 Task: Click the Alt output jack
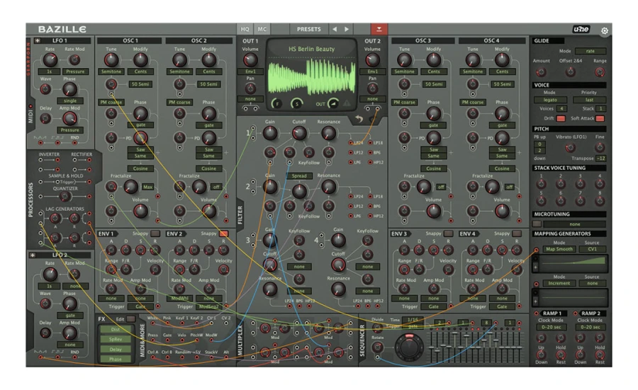click(x=226, y=357)
